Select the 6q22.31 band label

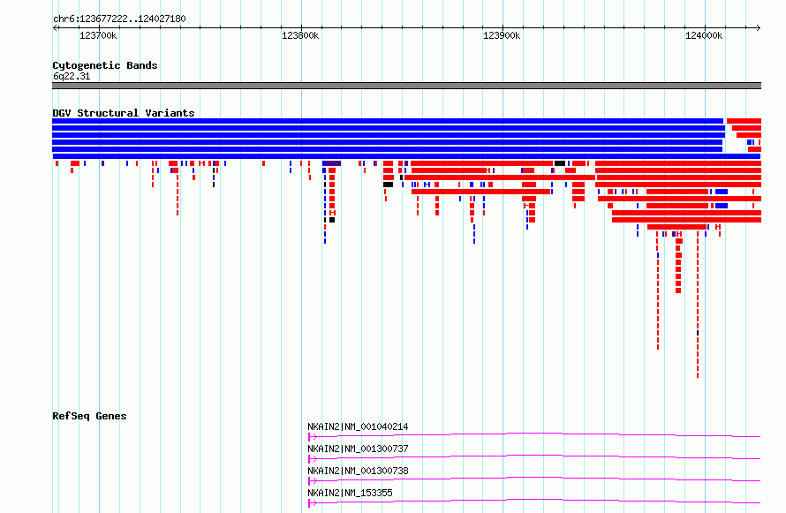click(72, 76)
